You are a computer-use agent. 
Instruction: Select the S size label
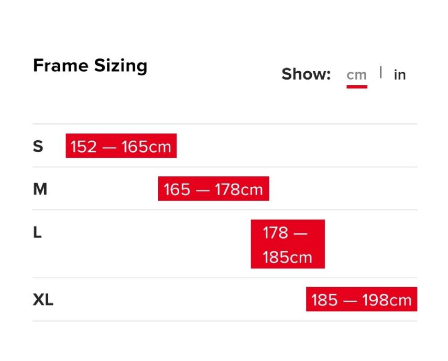(38, 146)
